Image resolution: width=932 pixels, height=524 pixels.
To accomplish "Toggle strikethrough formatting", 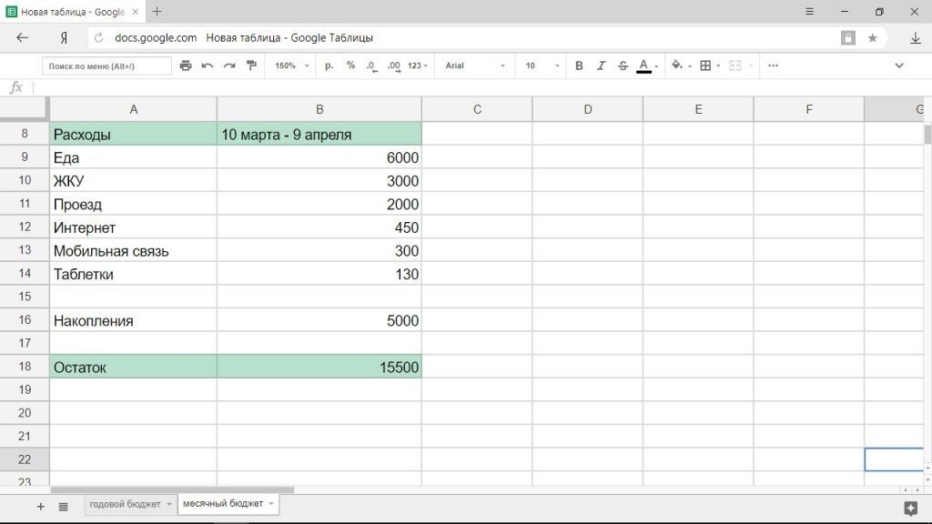I will [623, 65].
